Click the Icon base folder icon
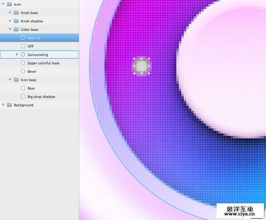Screen dimensions: 266x220 click(16, 80)
